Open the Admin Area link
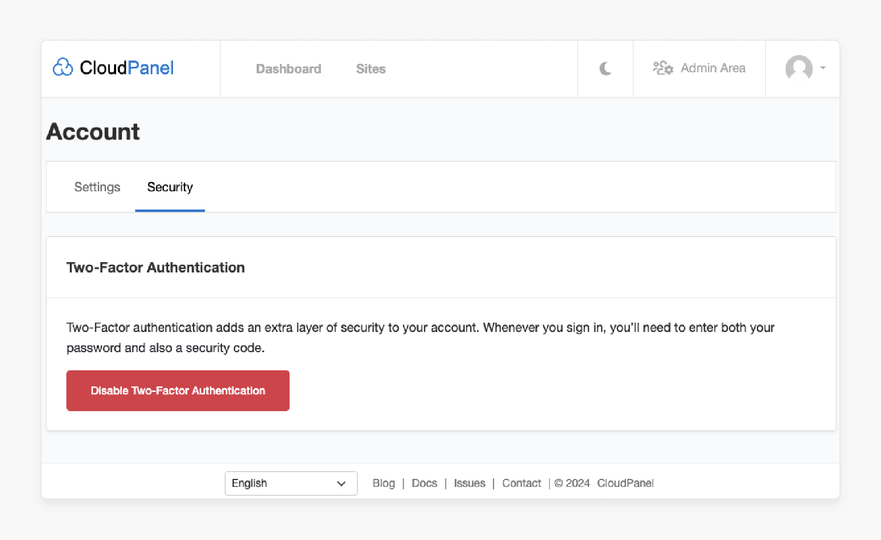 [x=713, y=68]
